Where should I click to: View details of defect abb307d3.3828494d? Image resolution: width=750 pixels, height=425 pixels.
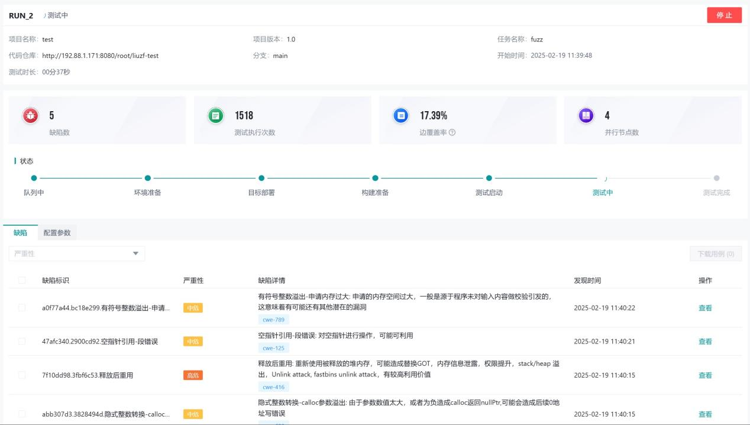(x=705, y=414)
